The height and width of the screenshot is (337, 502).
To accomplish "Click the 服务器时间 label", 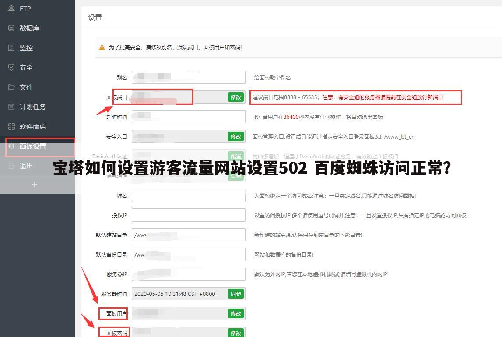I will [114, 294].
